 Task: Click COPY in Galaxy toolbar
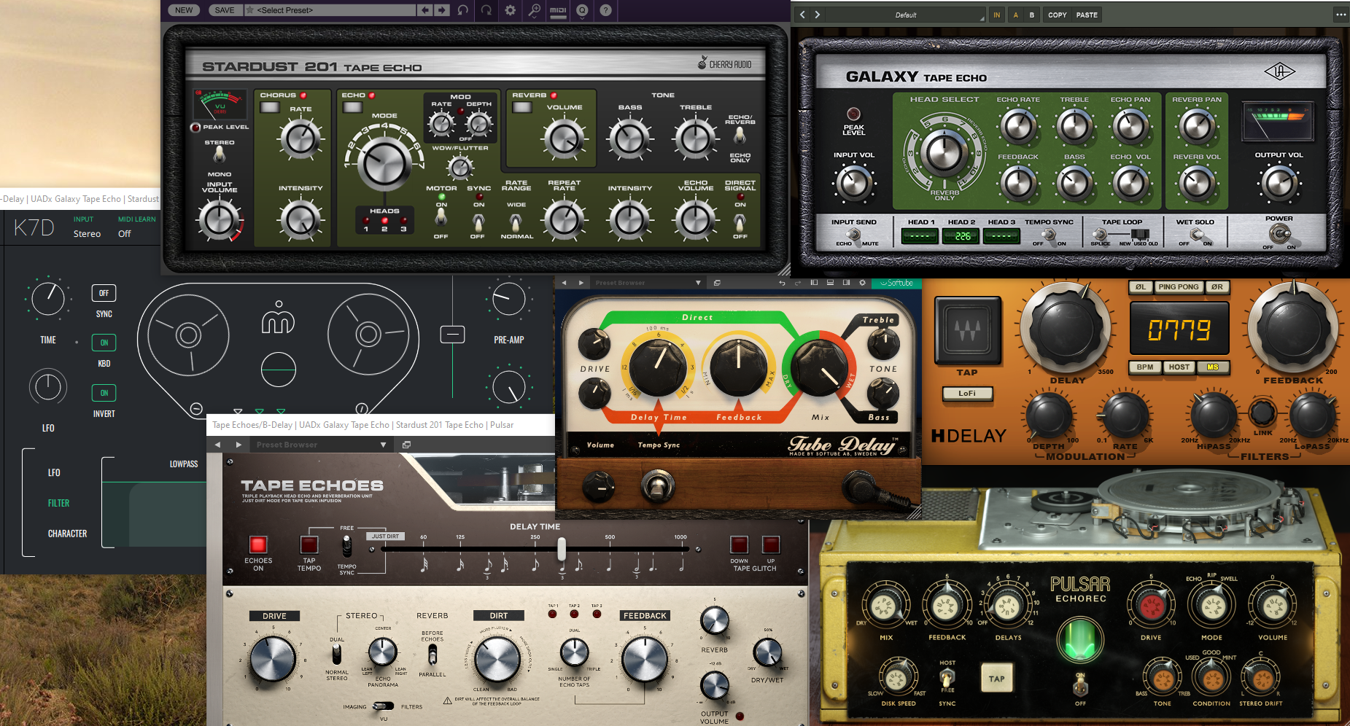coord(1057,15)
